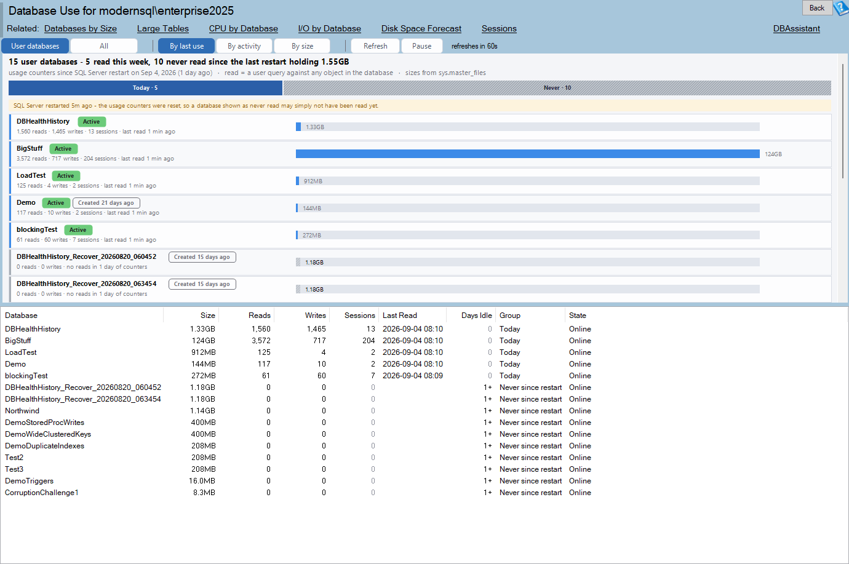Click the BigStuff 124GB size bar
Screen dimensions: 849x564
click(528, 154)
